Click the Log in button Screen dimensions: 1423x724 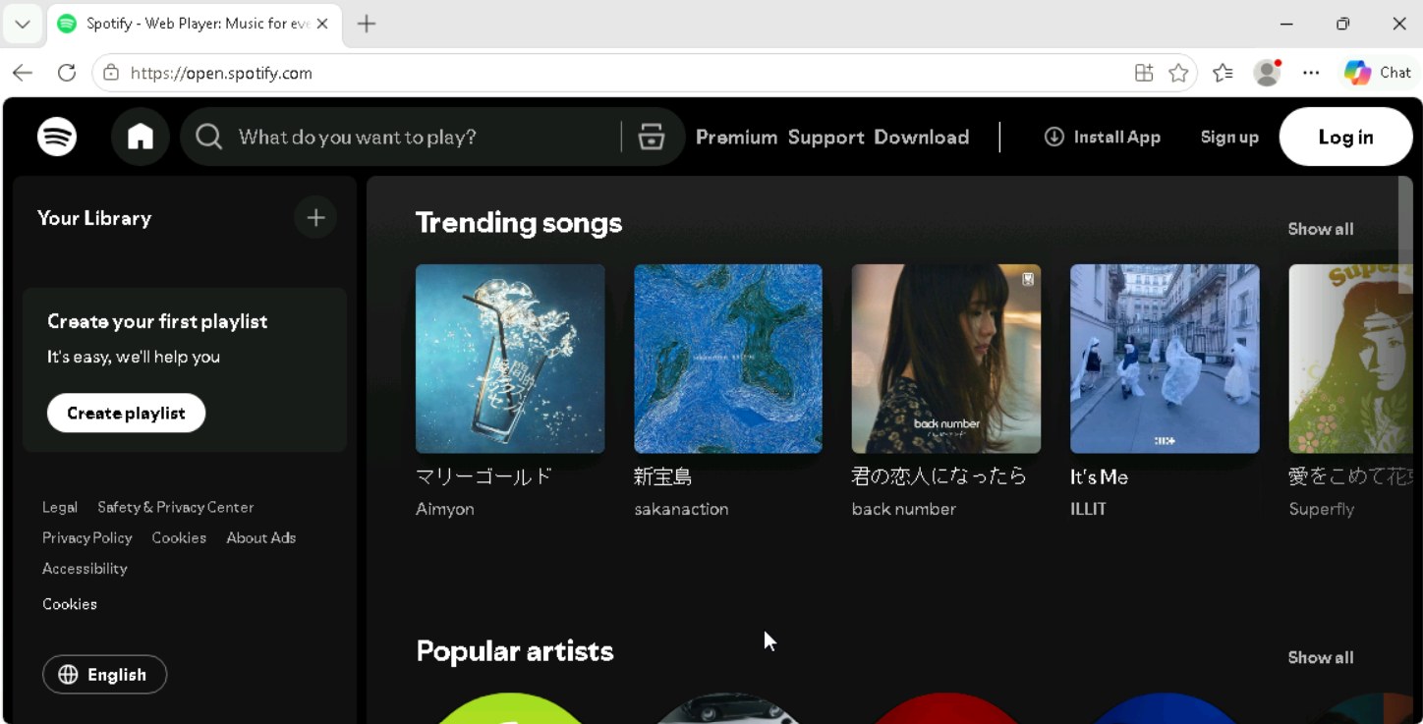[1345, 137]
